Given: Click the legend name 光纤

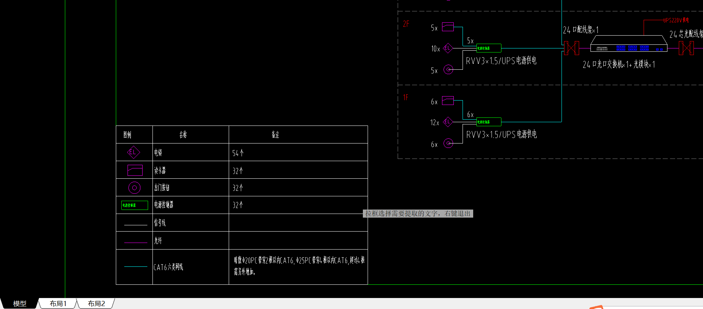Looking at the screenshot, I should pyautogui.click(x=158, y=240).
